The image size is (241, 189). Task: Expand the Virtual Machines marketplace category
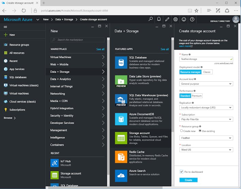click(77, 57)
